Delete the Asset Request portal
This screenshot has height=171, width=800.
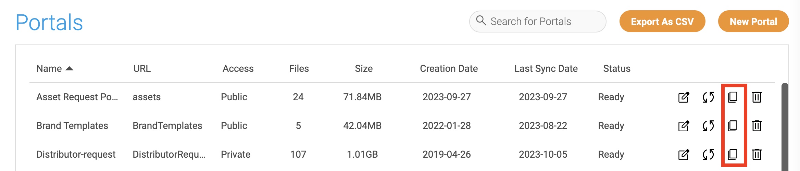coord(757,97)
